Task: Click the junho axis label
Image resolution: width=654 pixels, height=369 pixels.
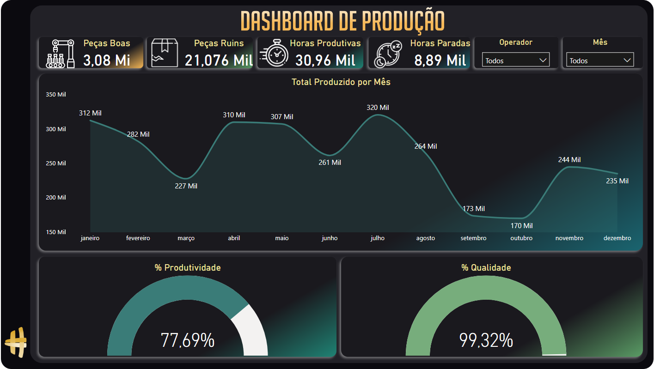Action: 330,238
